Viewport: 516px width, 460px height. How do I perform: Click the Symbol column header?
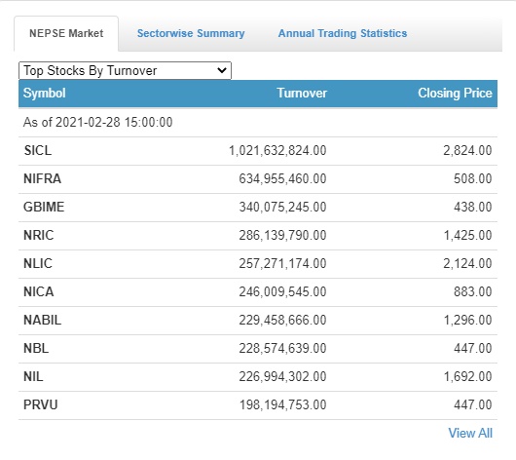(x=45, y=94)
